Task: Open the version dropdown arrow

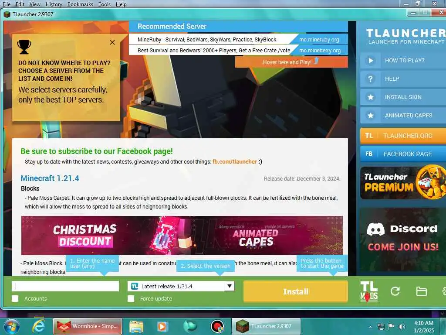Action: coord(229,286)
